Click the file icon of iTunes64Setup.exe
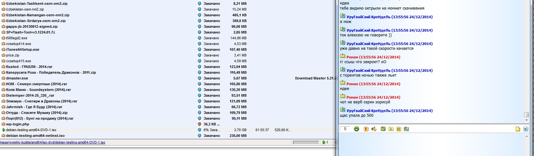Screen dimensions: 534x156 [x=4, y=49]
